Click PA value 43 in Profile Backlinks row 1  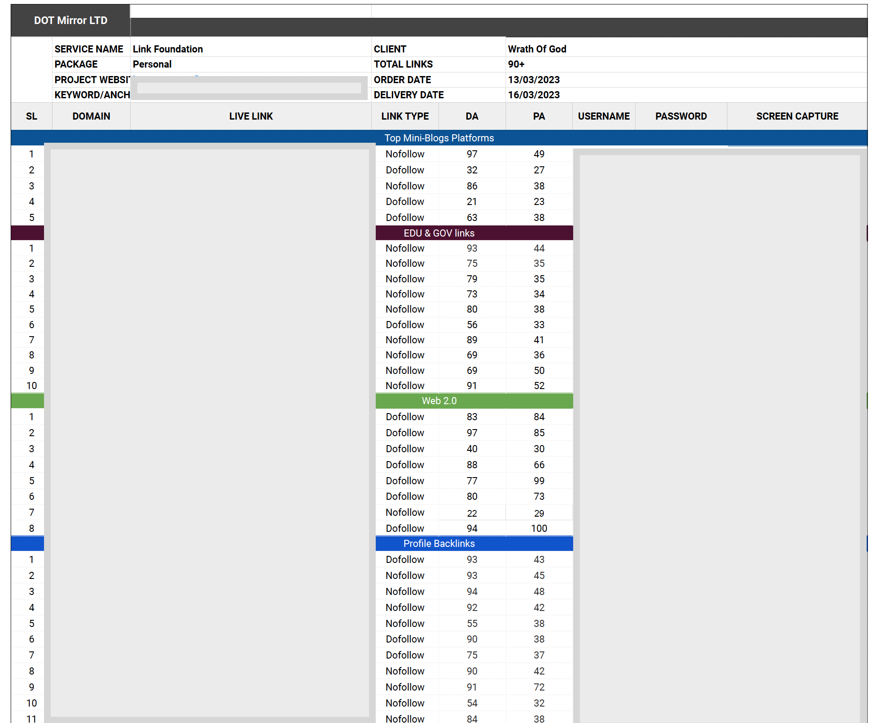pyautogui.click(x=539, y=559)
